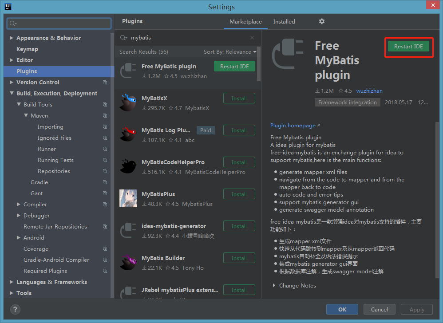
Task: Click project-level icon beside Runner
Action: coord(105,149)
